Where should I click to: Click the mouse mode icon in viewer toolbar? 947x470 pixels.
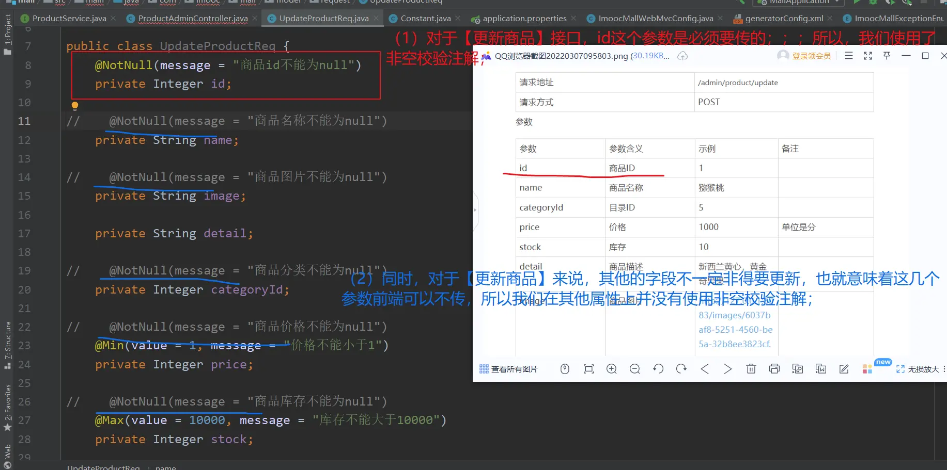pos(565,369)
